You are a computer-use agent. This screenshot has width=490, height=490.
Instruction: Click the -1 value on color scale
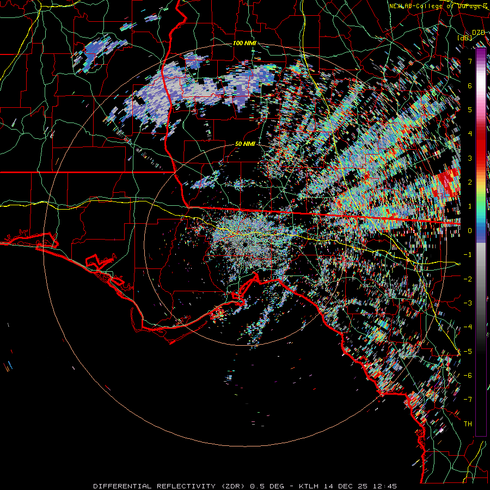pyautogui.click(x=468, y=255)
